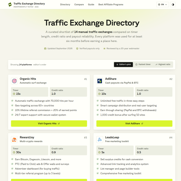The width and height of the screenshot is (181, 181).
Task: Open Best Affiliate Programs nav link
Action: point(111,5)
